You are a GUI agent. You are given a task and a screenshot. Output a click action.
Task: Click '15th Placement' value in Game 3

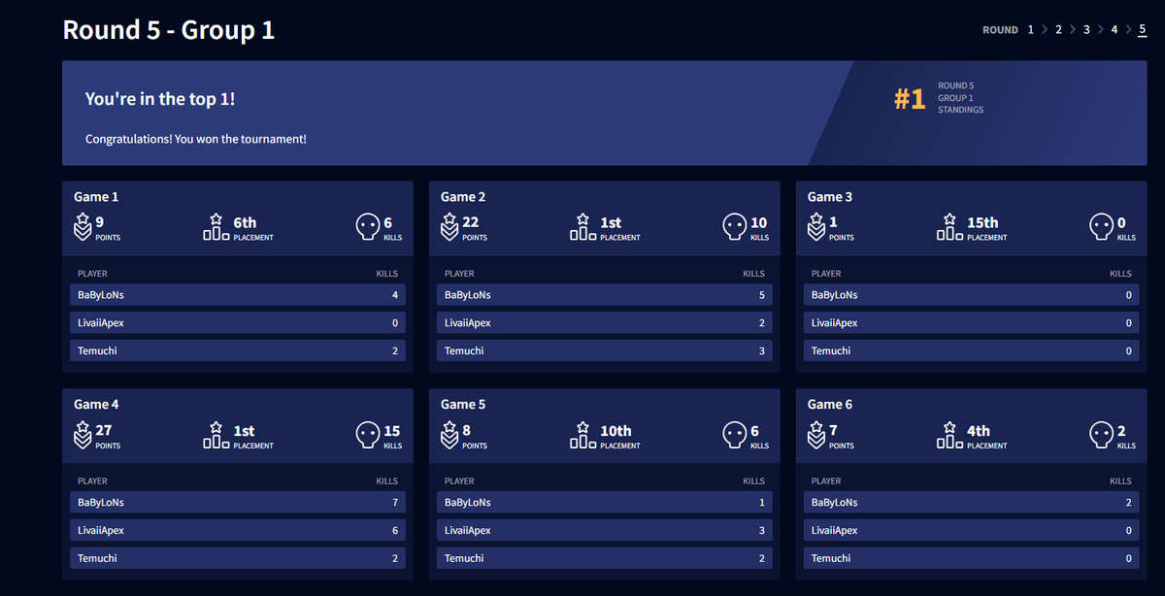(986, 227)
